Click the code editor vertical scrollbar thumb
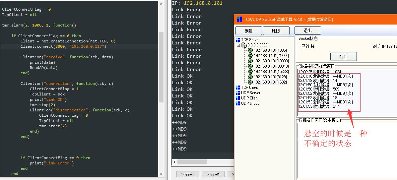This screenshot has height=180, width=397. point(161,67)
